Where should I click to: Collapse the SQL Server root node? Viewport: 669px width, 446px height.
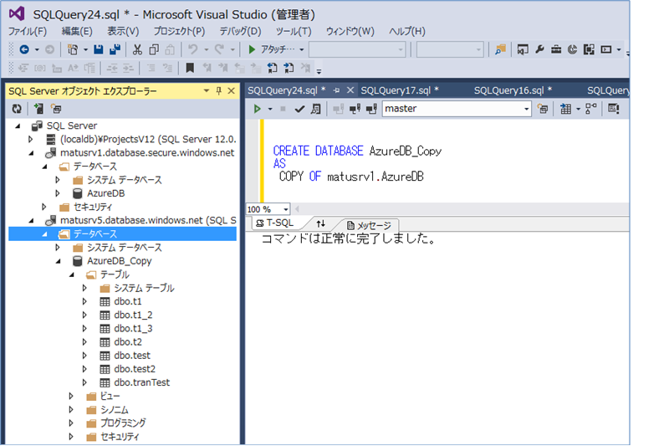[18, 126]
